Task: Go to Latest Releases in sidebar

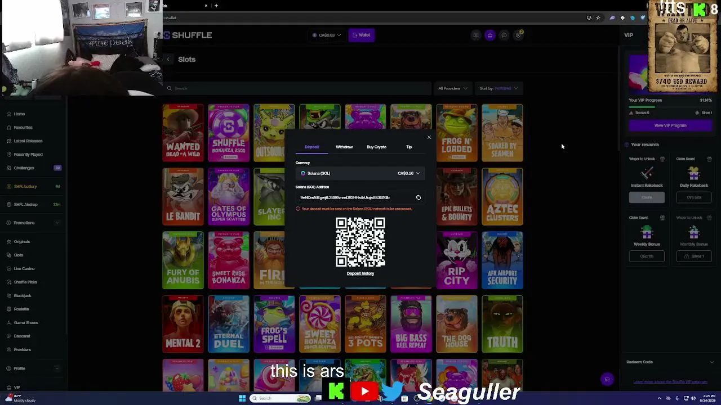Action: 28,141
